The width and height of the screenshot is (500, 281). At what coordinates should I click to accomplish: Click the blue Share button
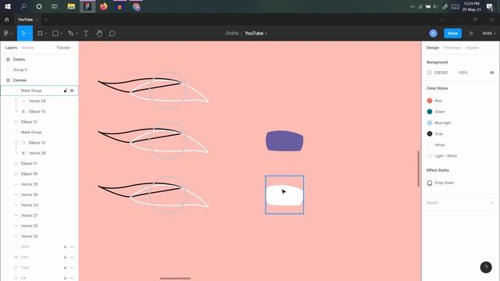click(x=452, y=33)
